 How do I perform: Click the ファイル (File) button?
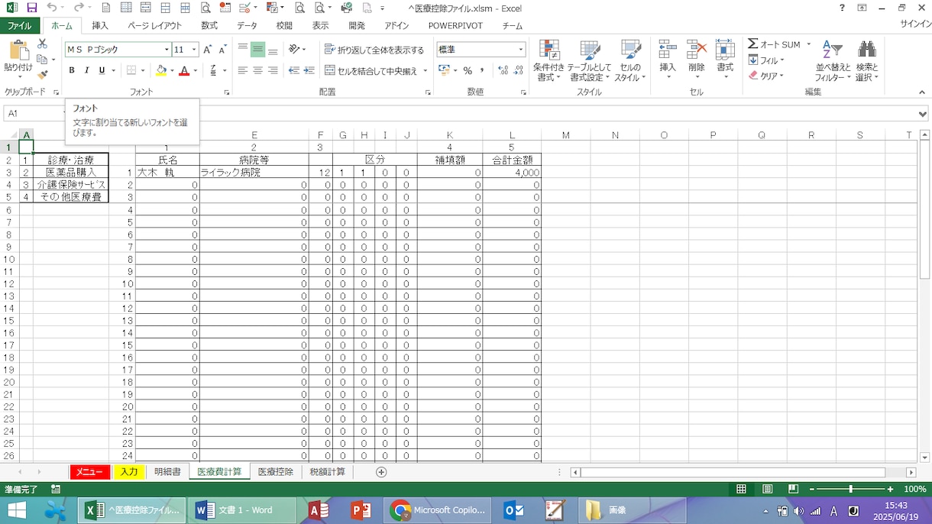tap(19, 25)
